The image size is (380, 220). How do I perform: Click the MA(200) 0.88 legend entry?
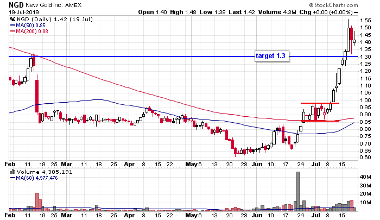coord(29,32)
